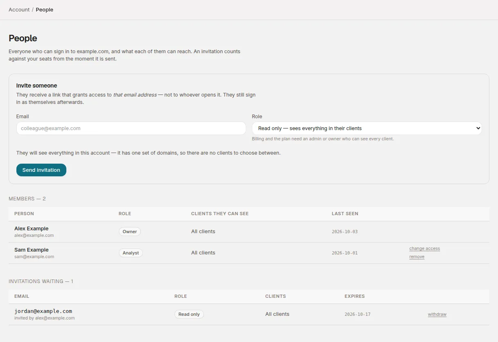The height and width of the screenshot is (342, 498).
Task: Select the billing and plan helper note
Action: (323, 139)
